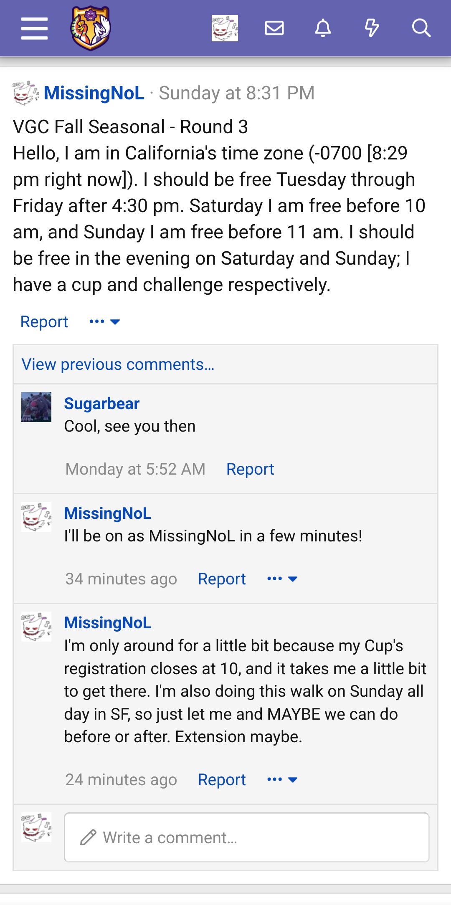Focus the Write a comment field
Viewport: 451px width, 905px height.
tap(246, 837)
